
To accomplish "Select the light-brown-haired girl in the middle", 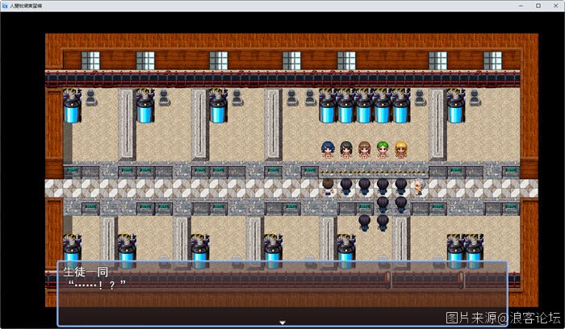I will pos(365,151).
